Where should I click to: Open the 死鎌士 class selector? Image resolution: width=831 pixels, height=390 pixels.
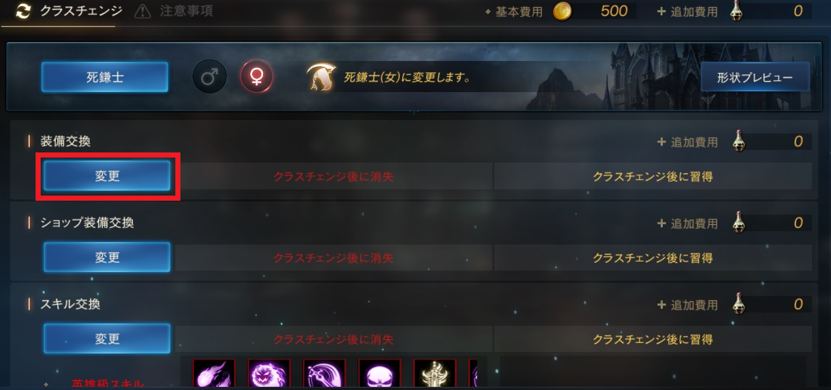click(105, 77)
